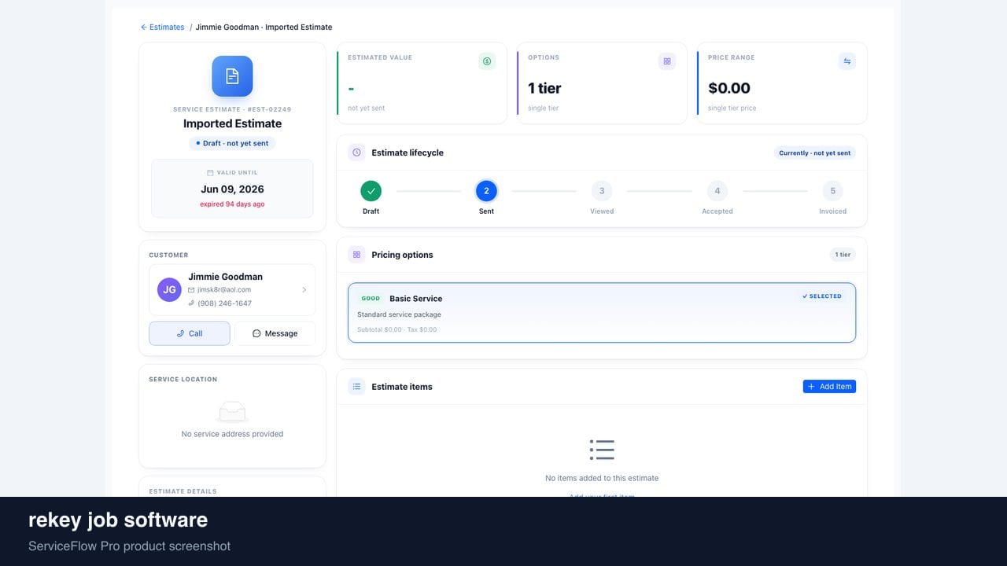This screenshot has height=566, width=1007.
Task: Select the Invoiced lifecycle step 5
Action: (832, 191)
